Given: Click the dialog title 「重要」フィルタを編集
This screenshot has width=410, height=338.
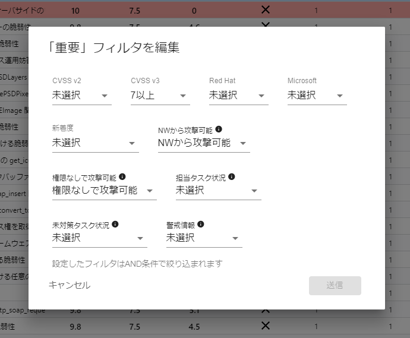Looking at the screenshot, I should coord(114,48).
